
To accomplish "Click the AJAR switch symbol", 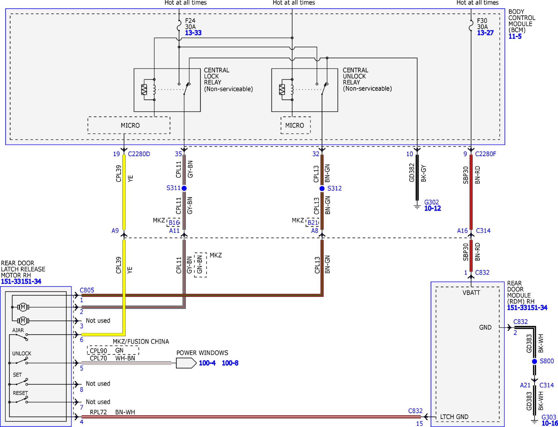I will 22,337.
